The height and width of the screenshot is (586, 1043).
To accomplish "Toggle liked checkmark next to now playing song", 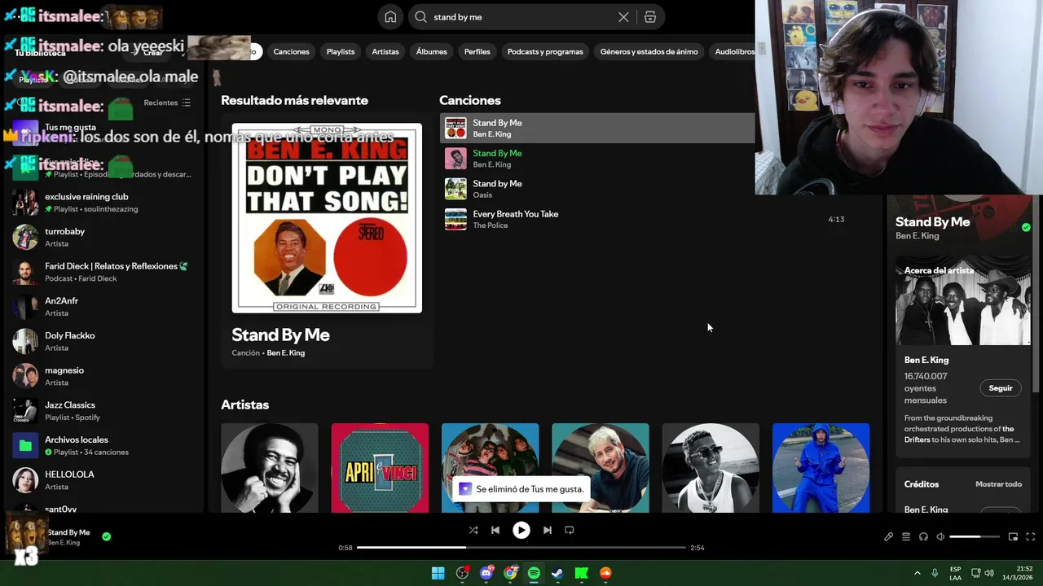I will tap(107, 536).
